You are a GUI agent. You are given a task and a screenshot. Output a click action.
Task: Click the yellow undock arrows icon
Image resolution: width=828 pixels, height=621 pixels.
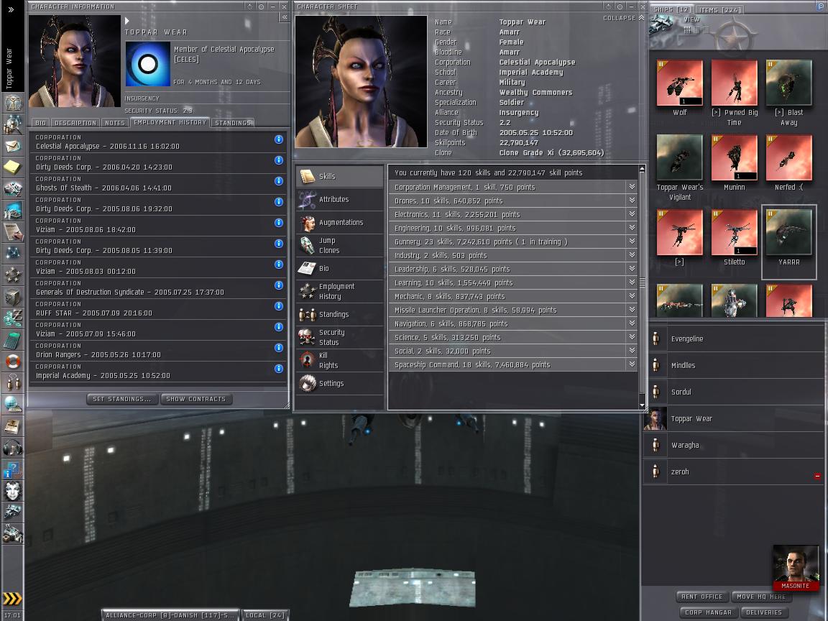pyautogui.click(x=13, y=598)
